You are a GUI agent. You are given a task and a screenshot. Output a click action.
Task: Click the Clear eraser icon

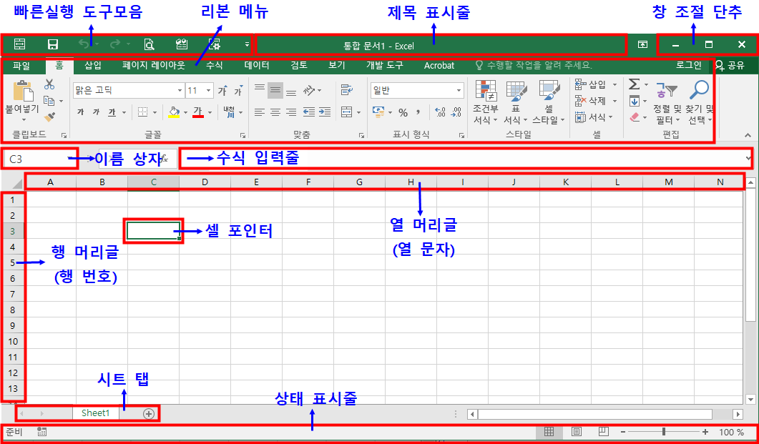pyautogui.click(x=635, y=117)
